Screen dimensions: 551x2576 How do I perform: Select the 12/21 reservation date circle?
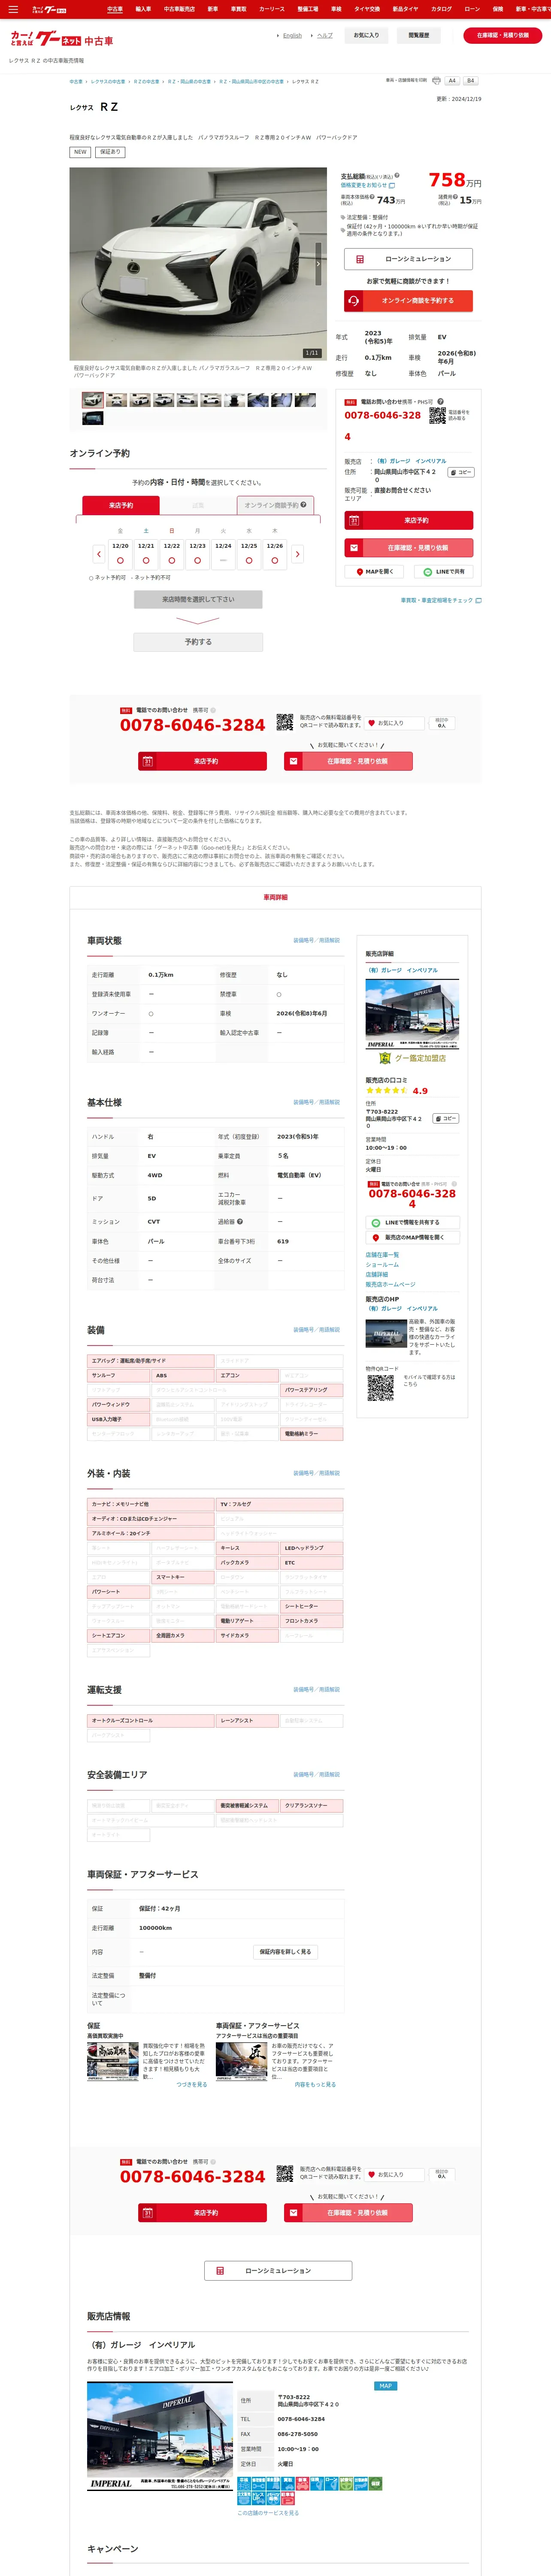[x=146, y=561]
